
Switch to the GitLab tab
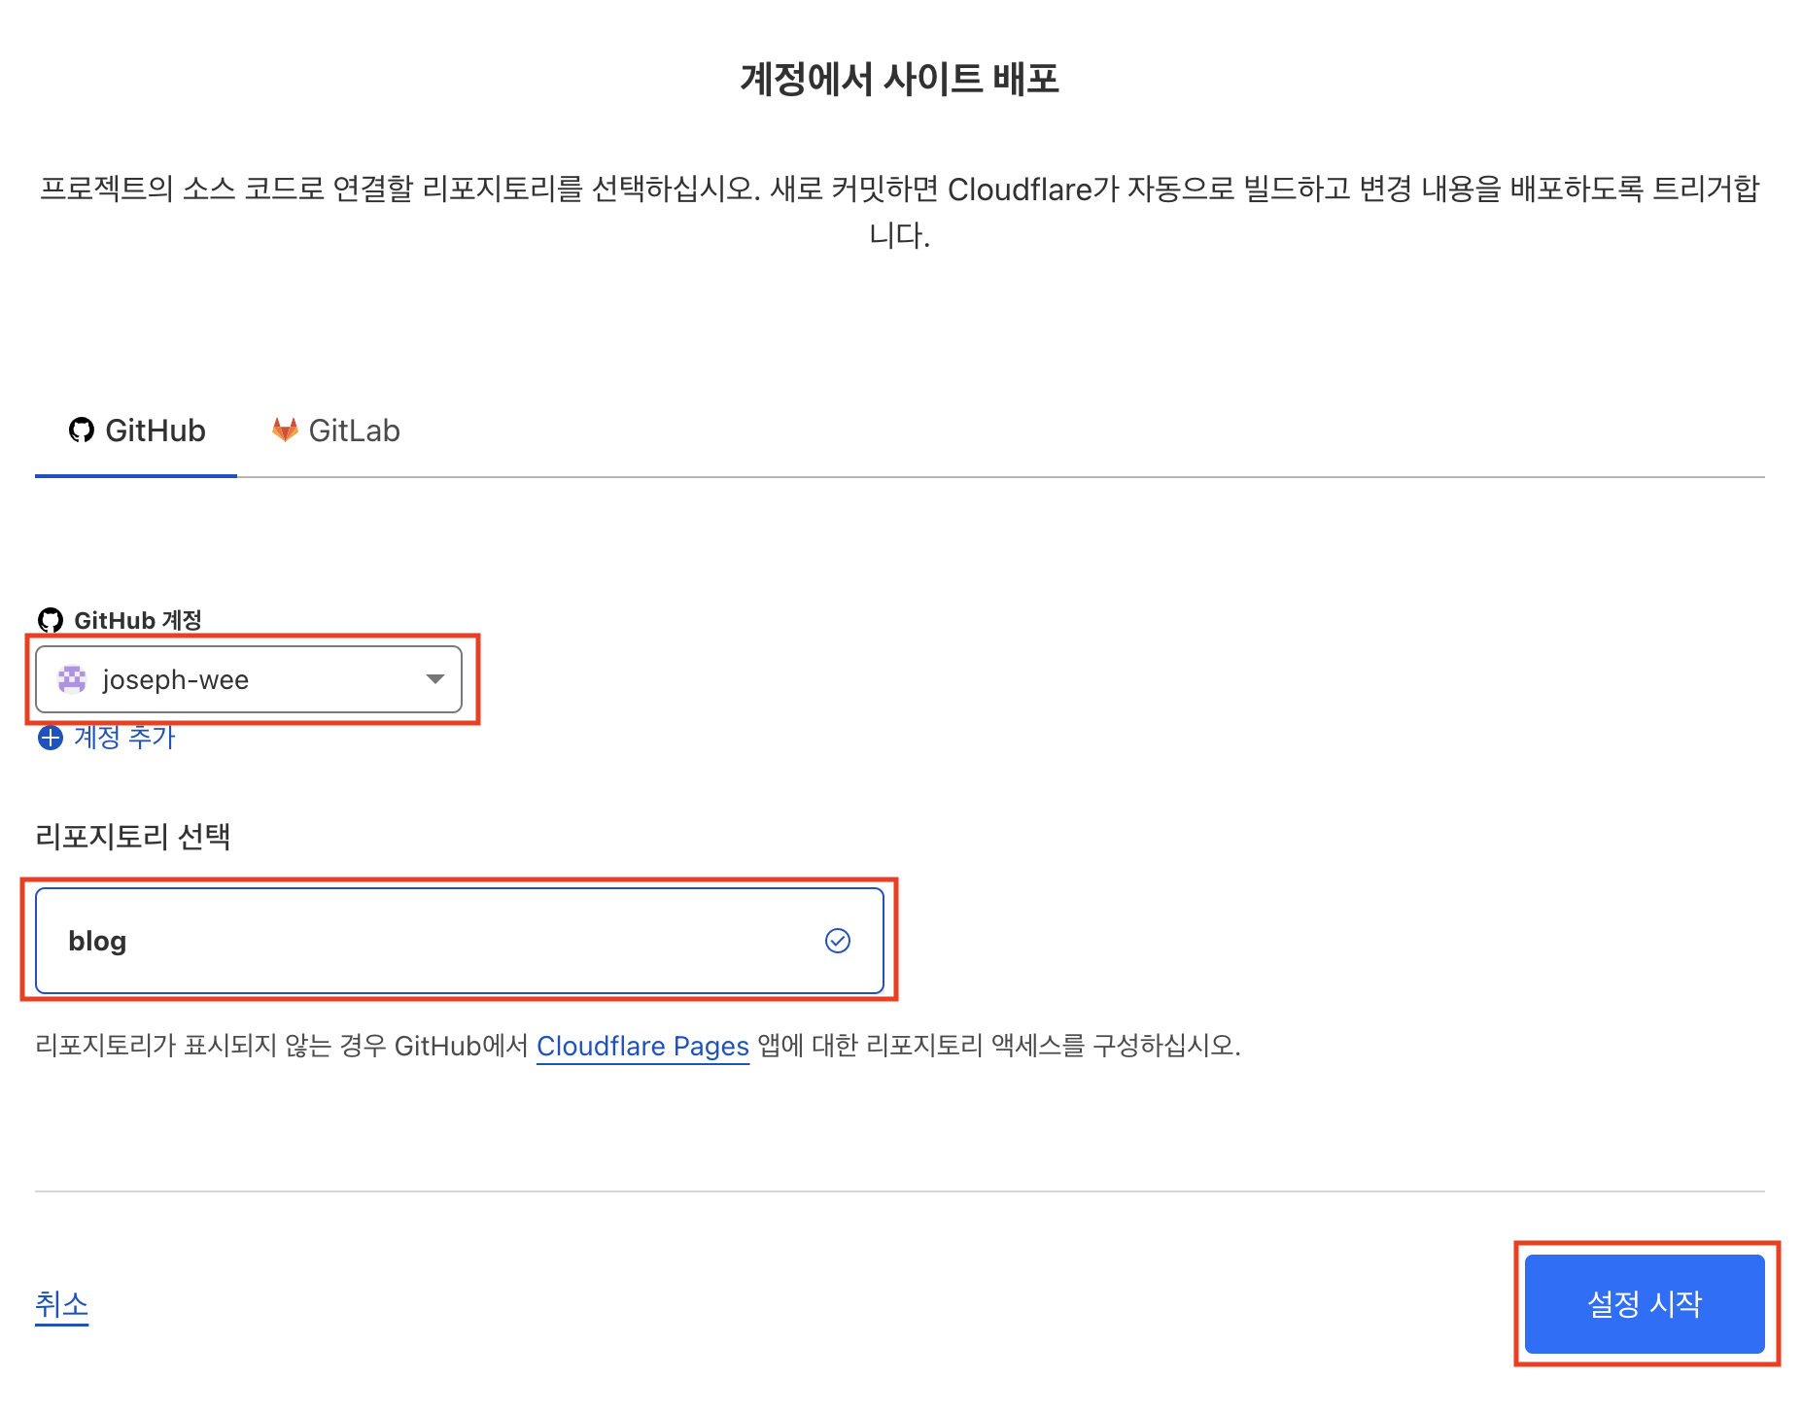(336, 431)
